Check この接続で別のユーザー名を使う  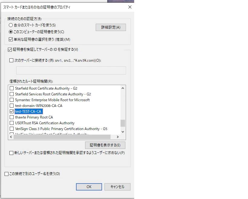pyautogui.click(x=7, y=173)
